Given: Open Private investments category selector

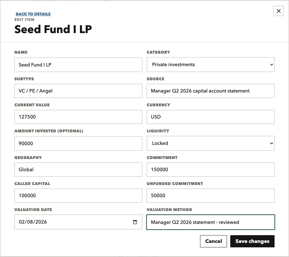Looking at the screenshot, I should (210, 65).
